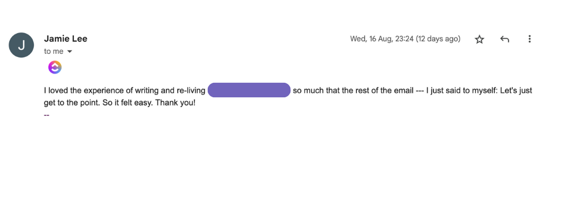
Task: Click the purple redacted block in message
Action: pos(249,90)
